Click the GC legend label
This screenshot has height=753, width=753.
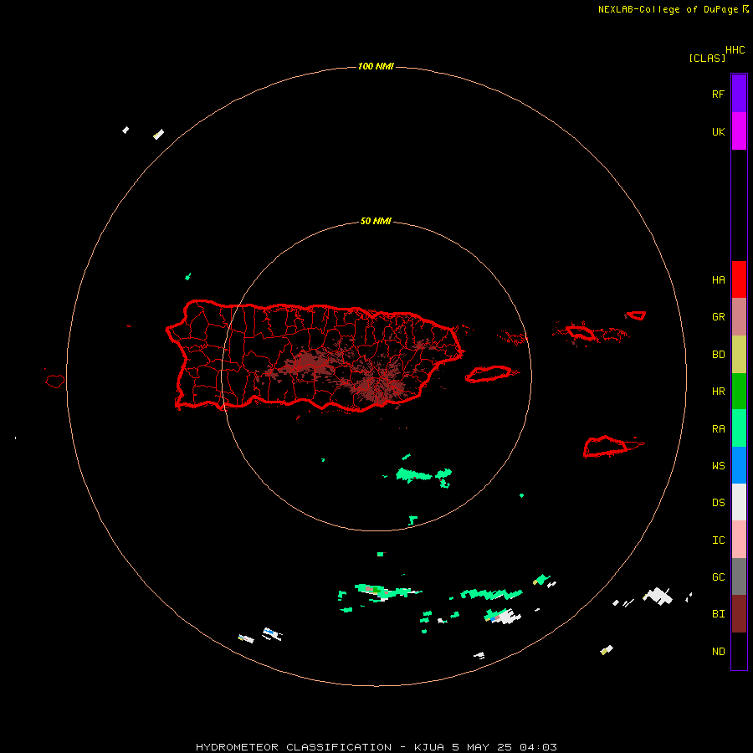click(718, 577)
